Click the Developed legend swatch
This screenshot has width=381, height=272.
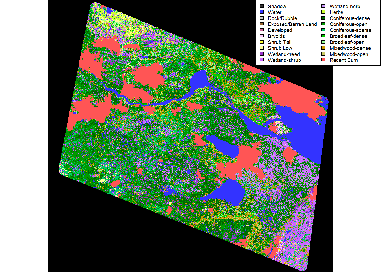point(262,30)
